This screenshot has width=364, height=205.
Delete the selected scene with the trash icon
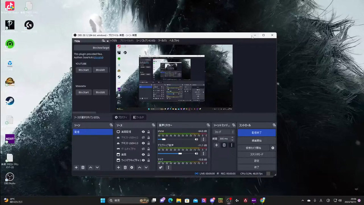(83, 167)
